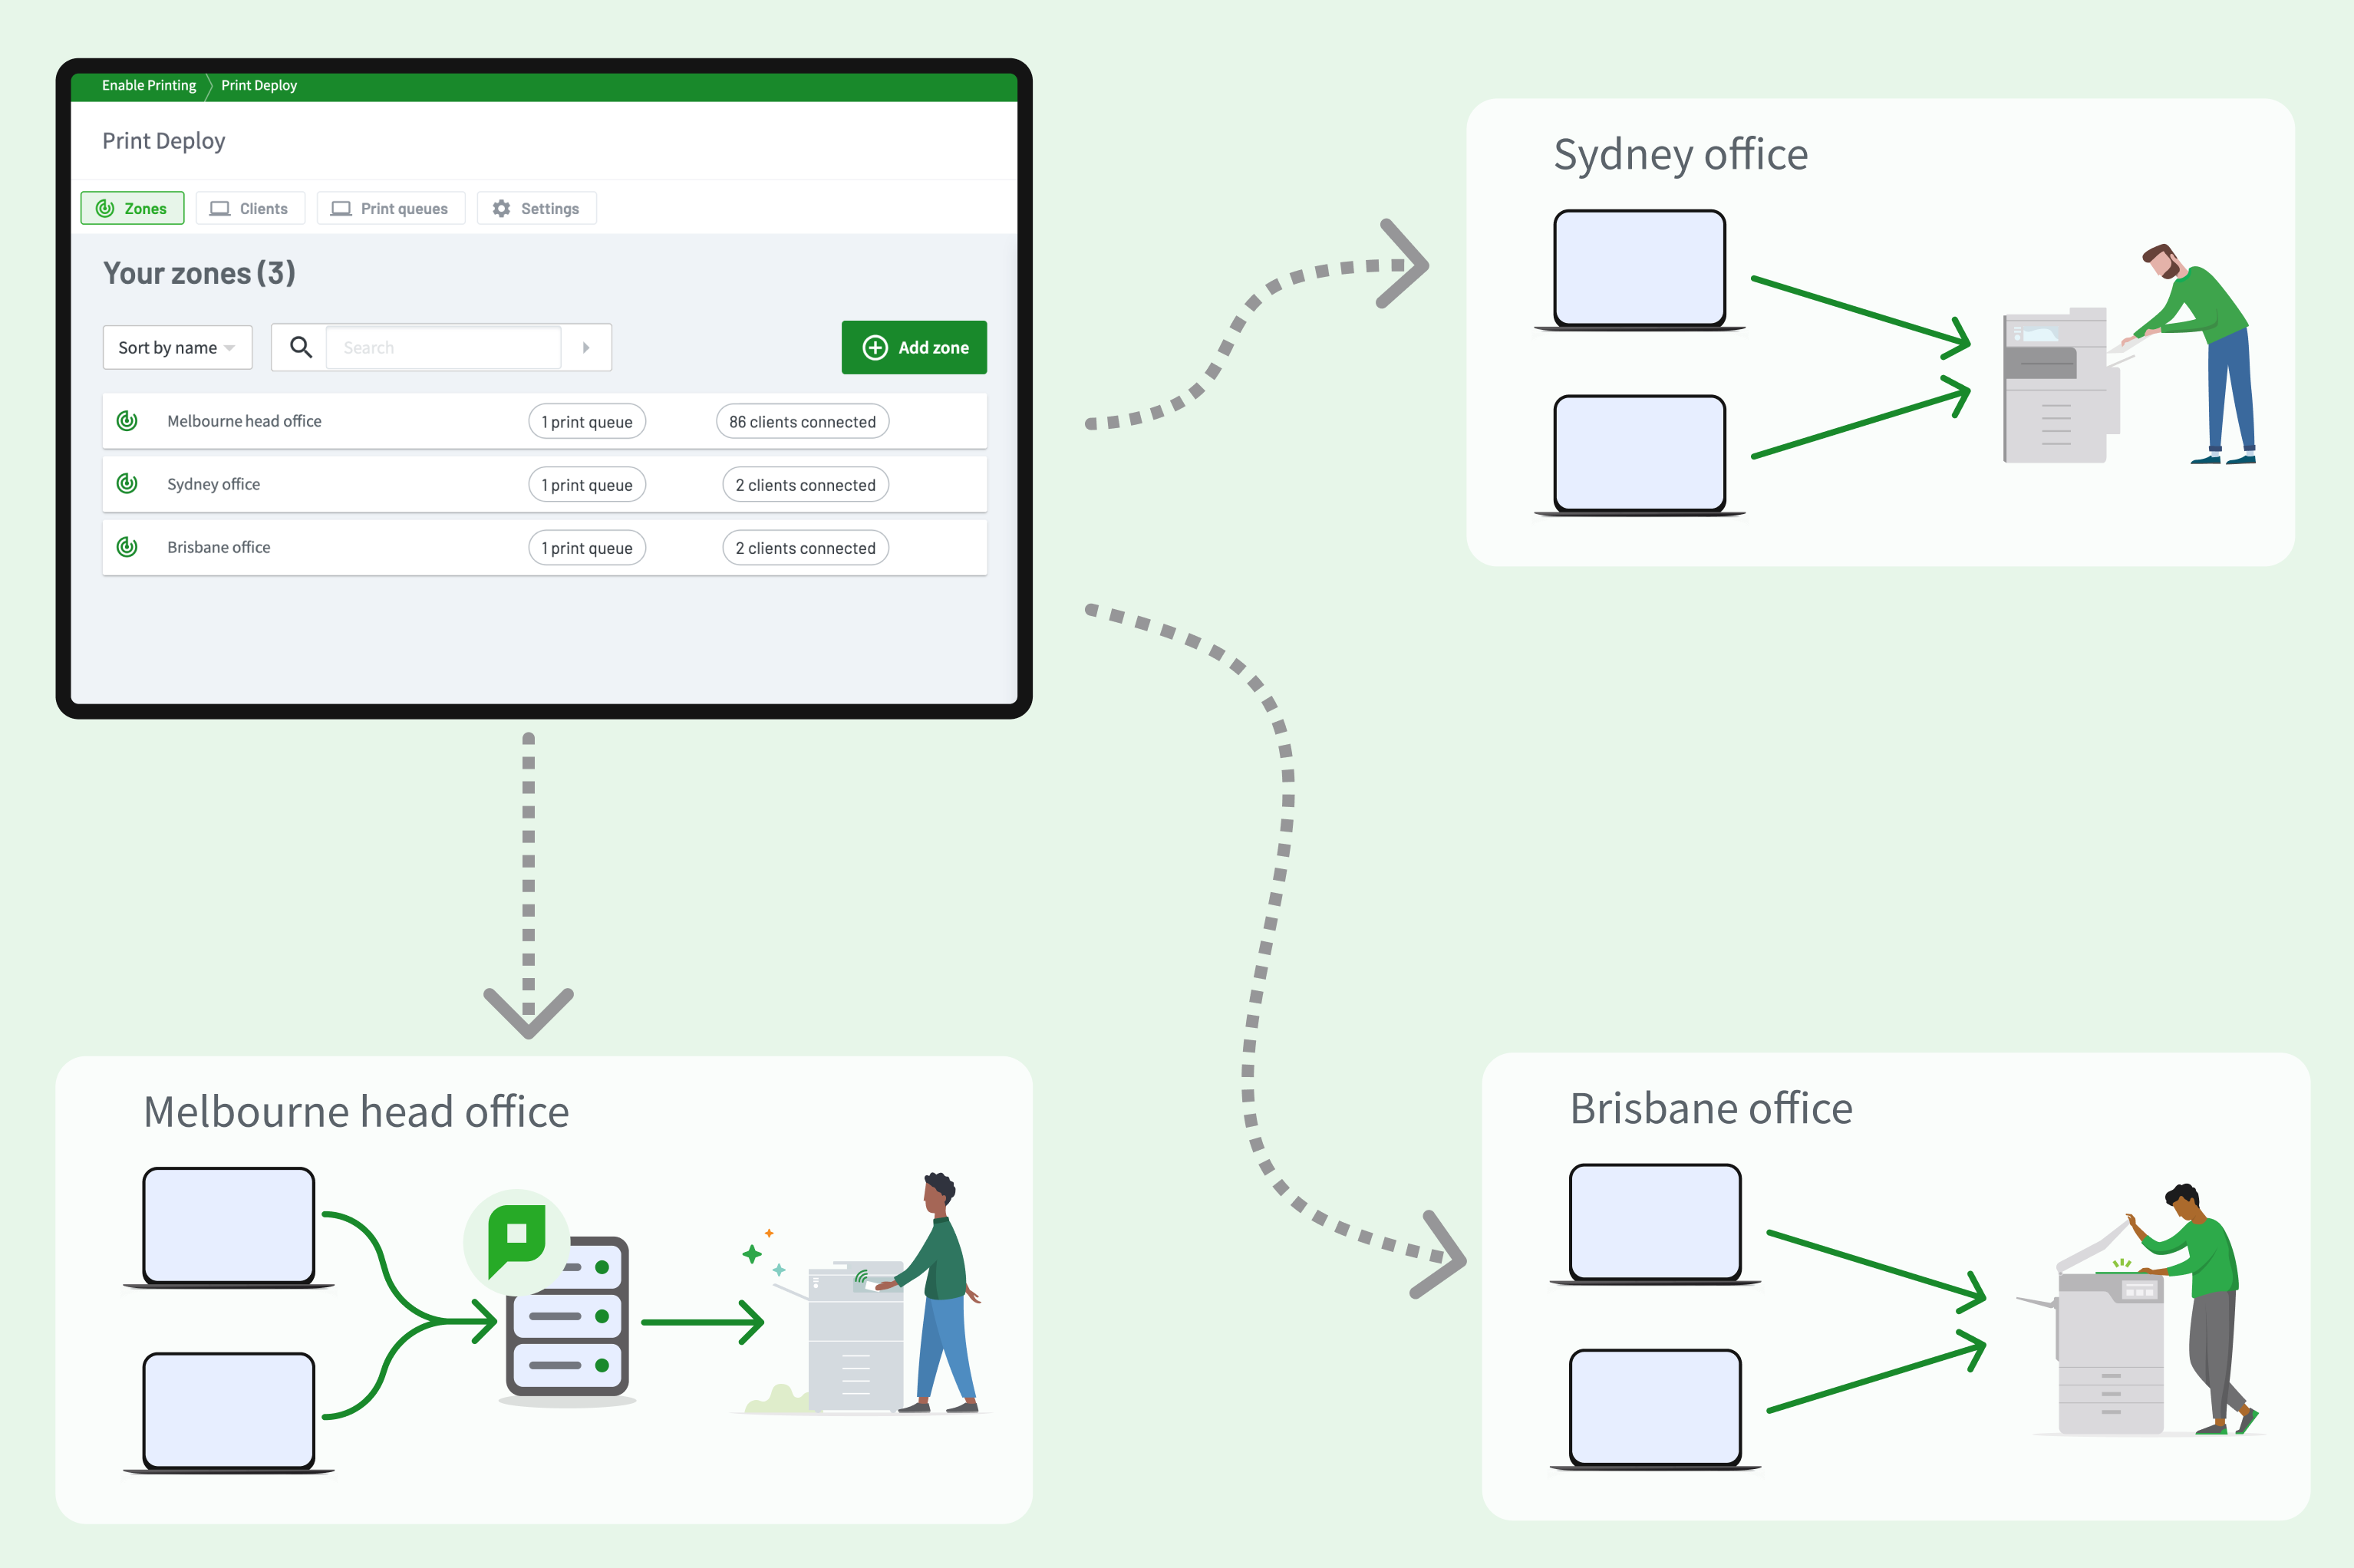Click Brisbane office's 2 clients connected badge
2354x1568 pixels.
(x=805, y=548)
